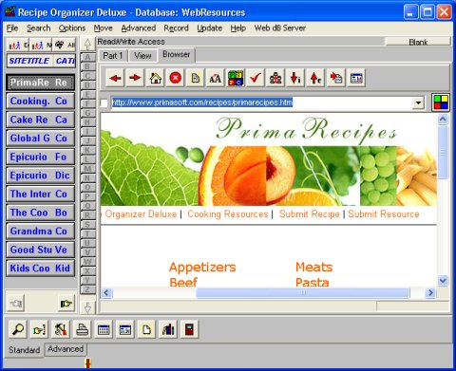Open the Help menu
This screenshot has height=371, width=456.
click(238, 28)
